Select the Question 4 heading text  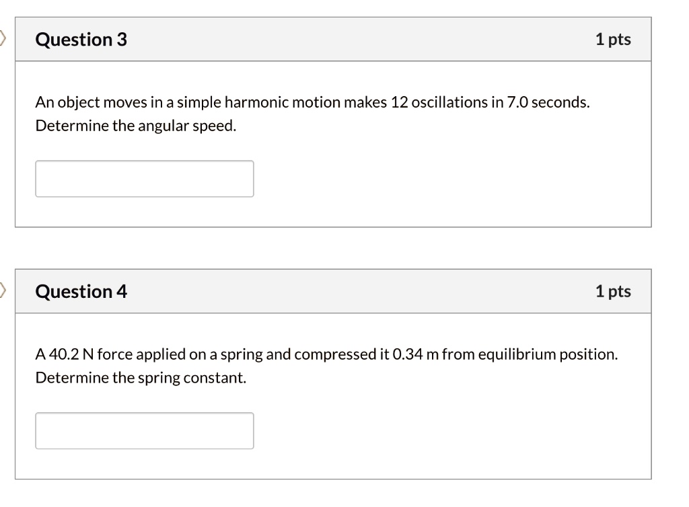81,291
